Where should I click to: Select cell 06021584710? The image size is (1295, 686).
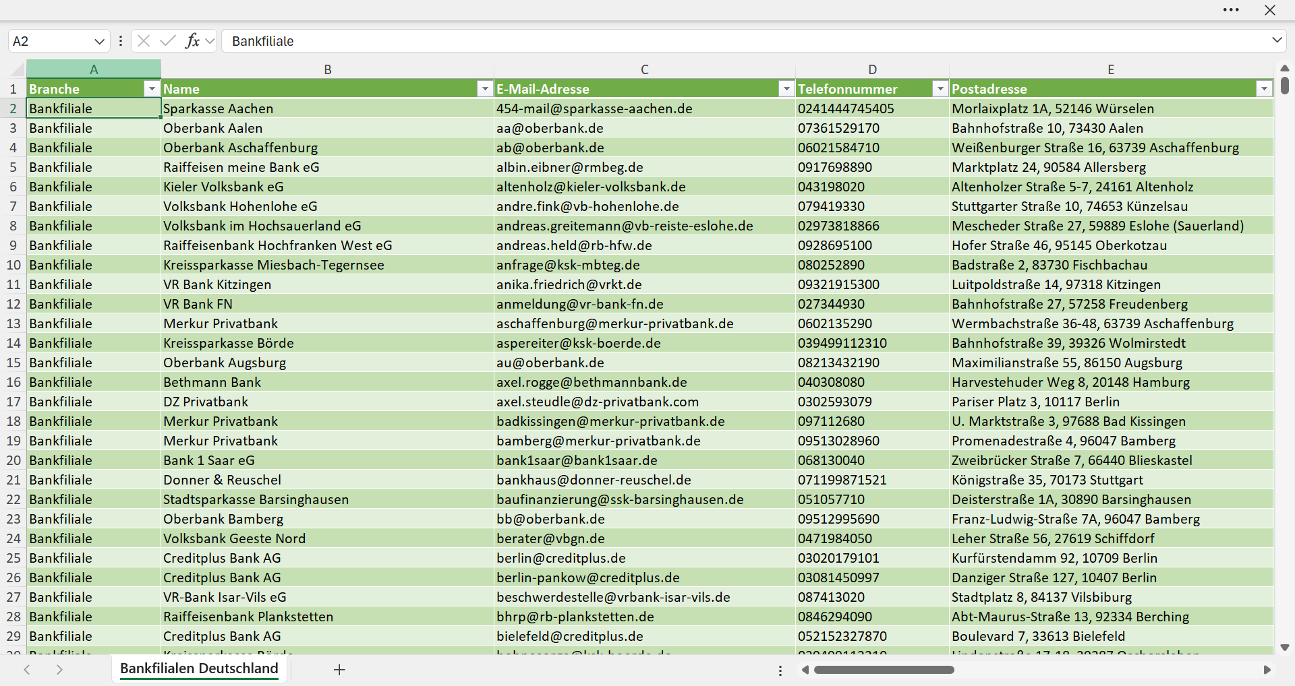pyautogui.click(x=872, y=148)
